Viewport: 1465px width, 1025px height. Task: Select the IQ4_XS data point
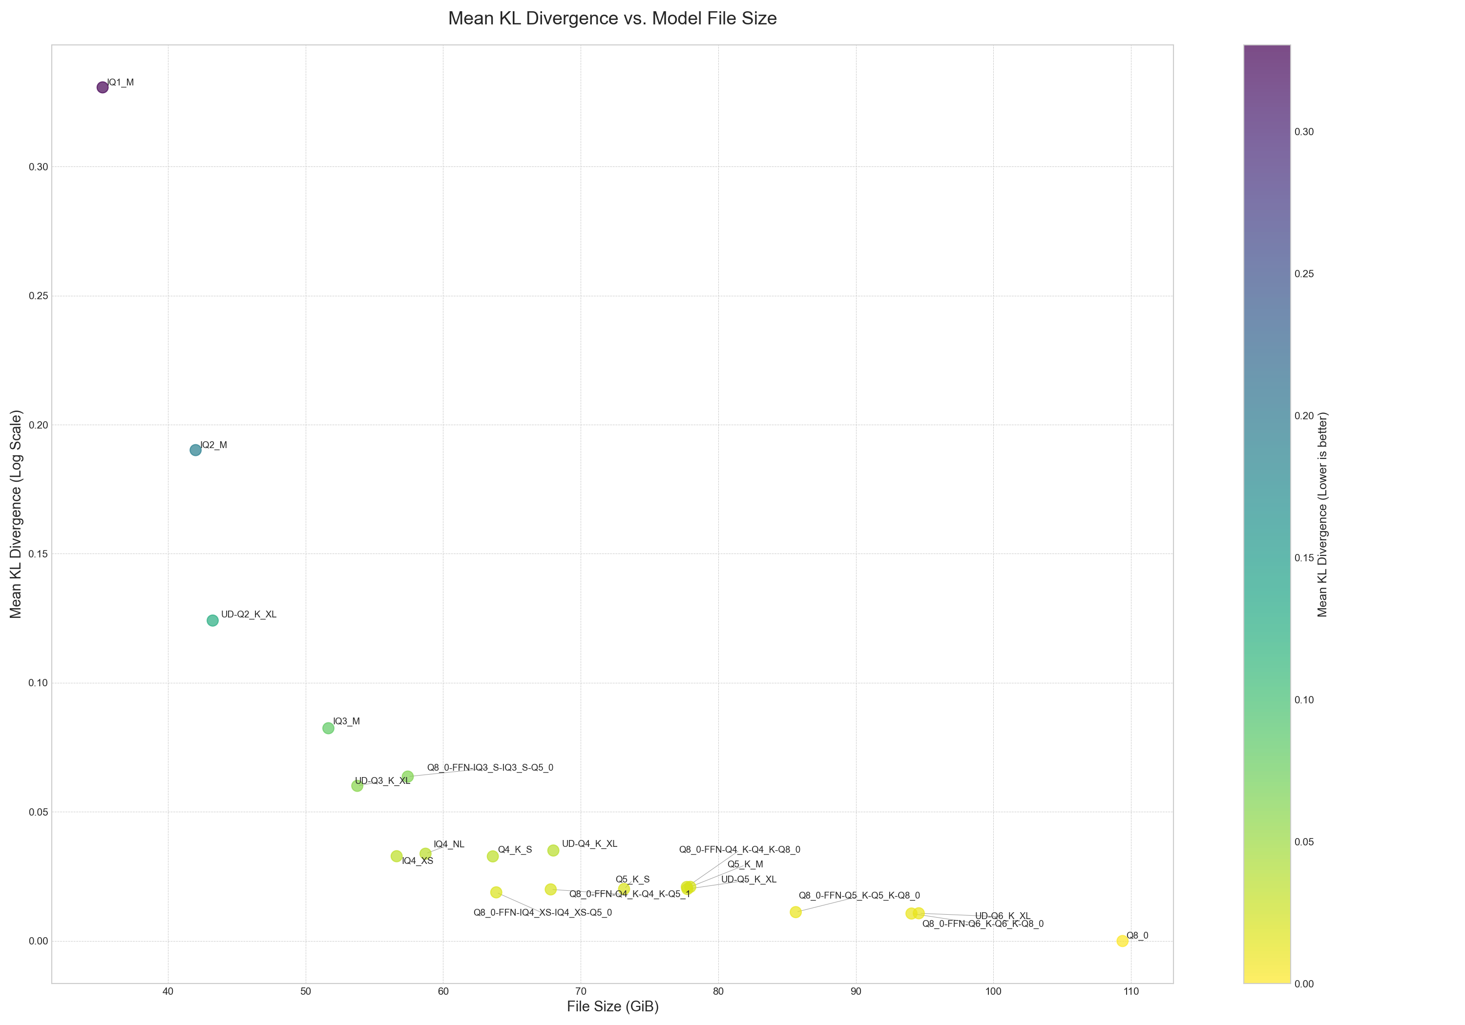click(x=396, y=856)
